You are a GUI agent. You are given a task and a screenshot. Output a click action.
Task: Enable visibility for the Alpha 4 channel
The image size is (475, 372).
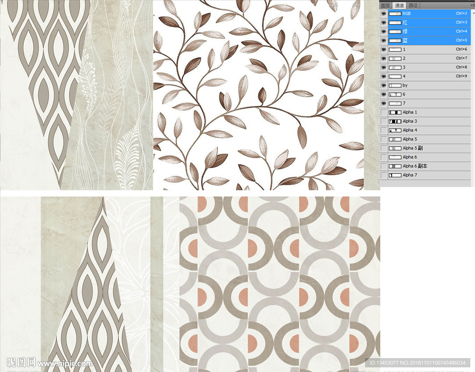tap(384, 130)
